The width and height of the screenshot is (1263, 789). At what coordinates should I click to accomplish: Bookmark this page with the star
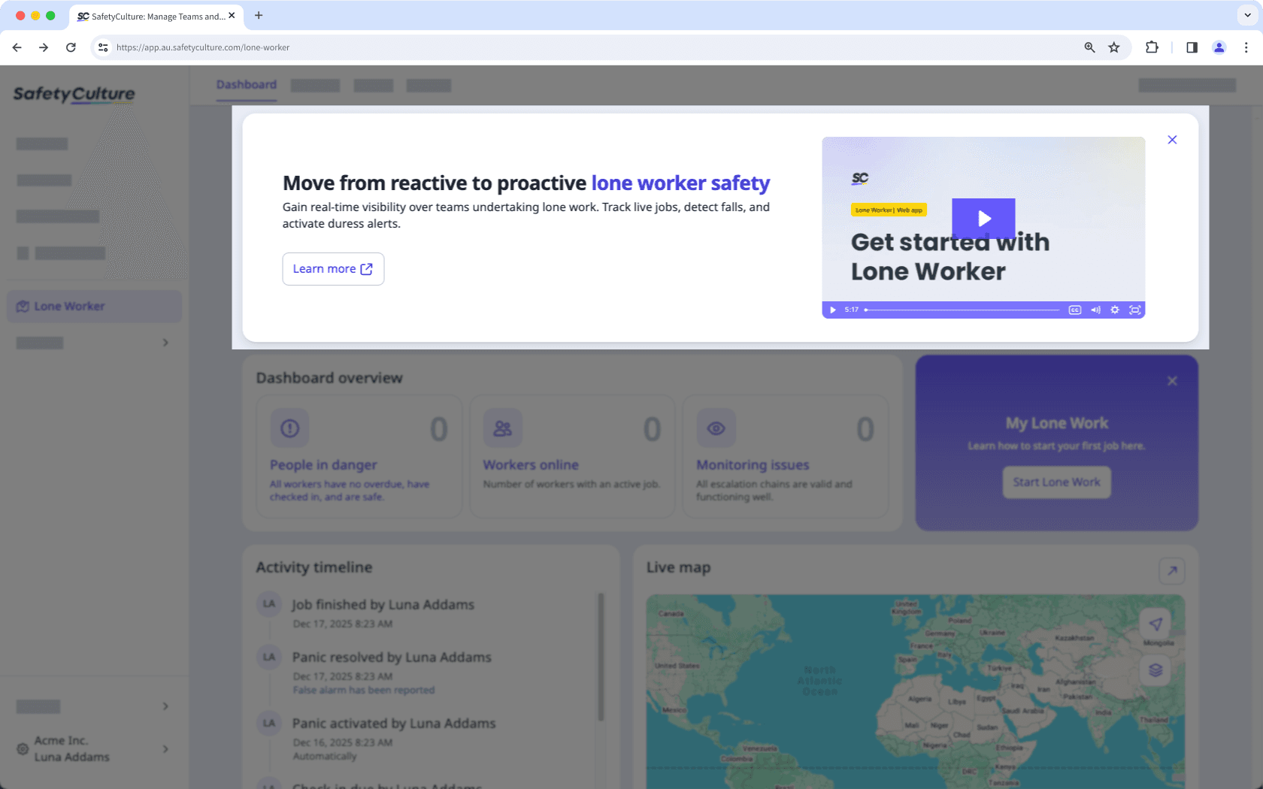click(1114, 47)
